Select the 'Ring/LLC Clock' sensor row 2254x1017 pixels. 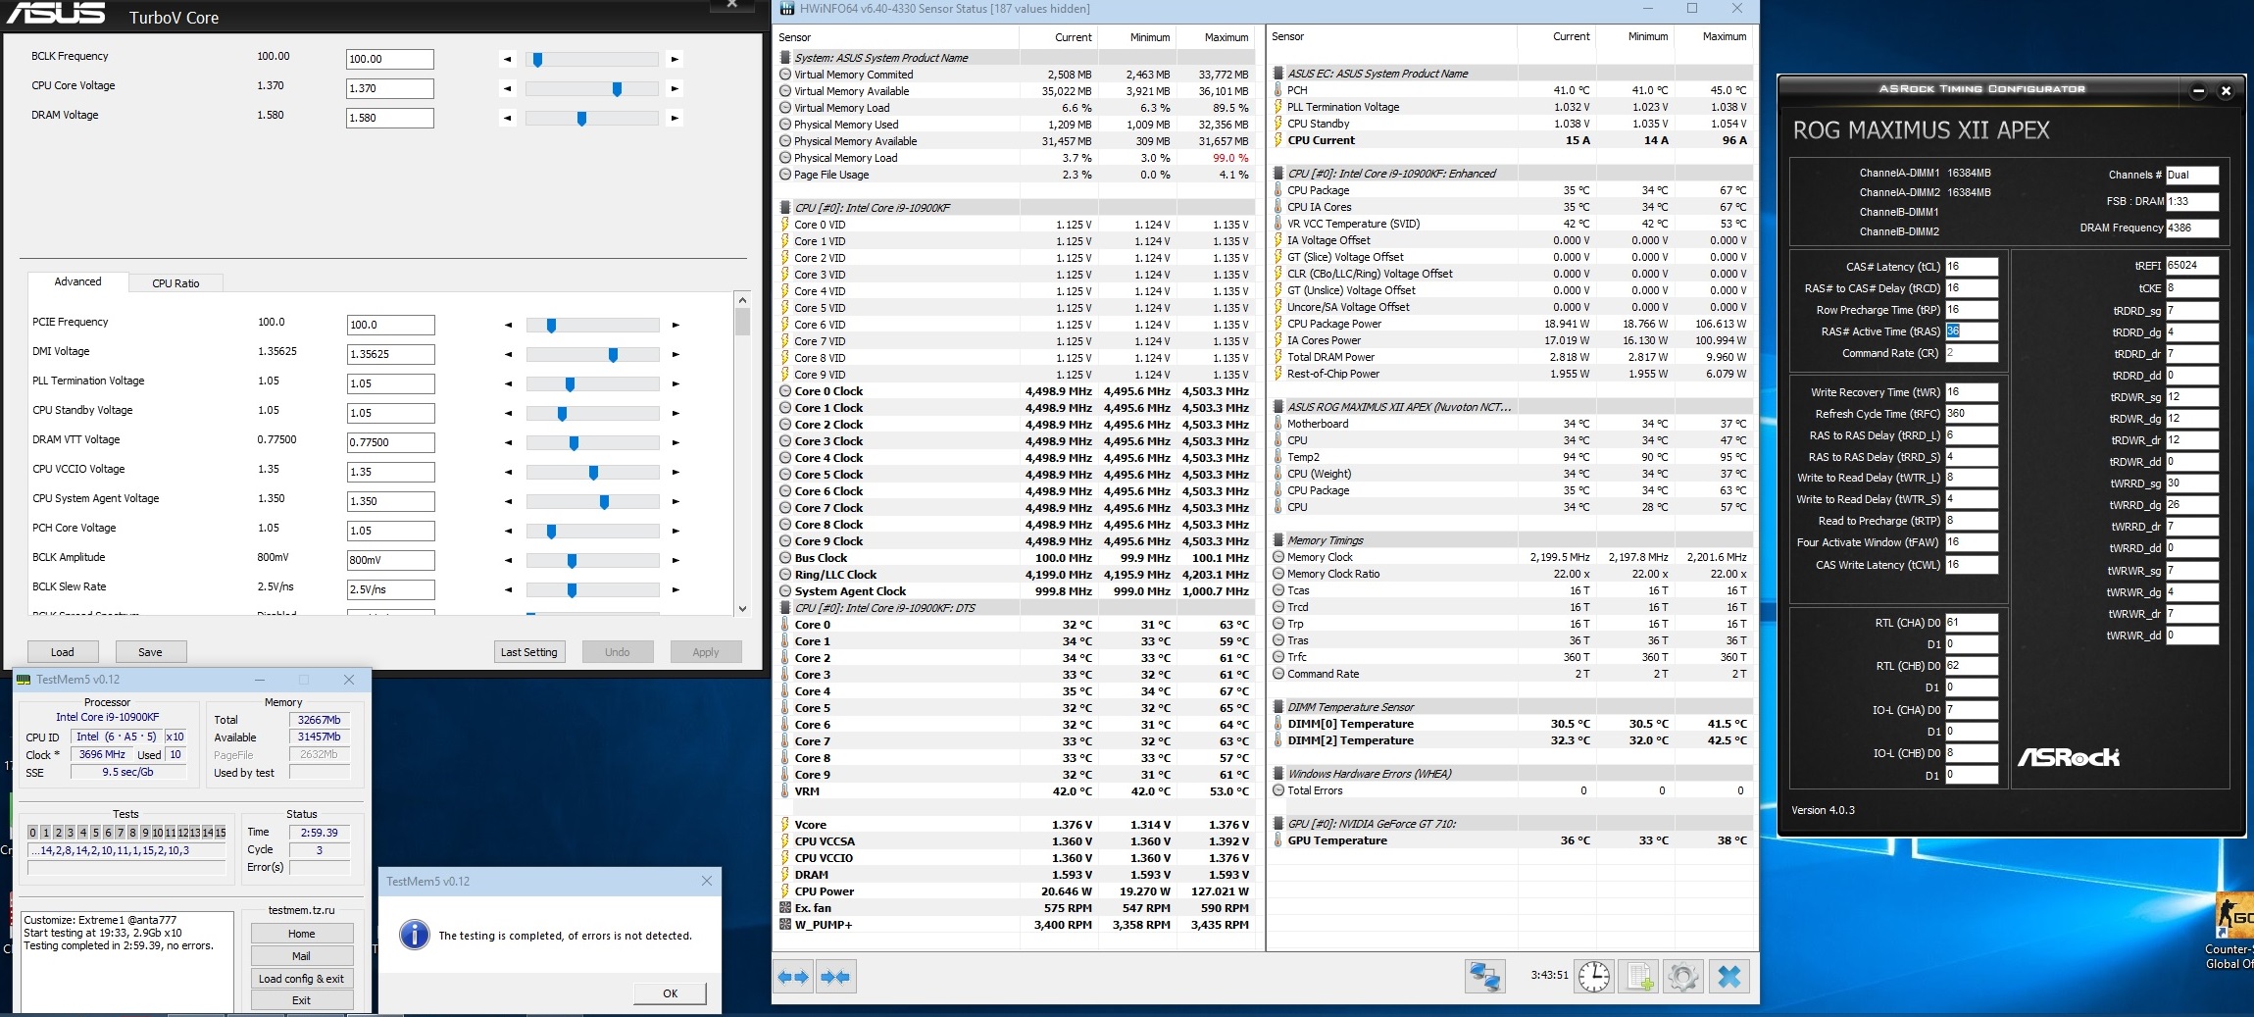(x=1015, y=575)
